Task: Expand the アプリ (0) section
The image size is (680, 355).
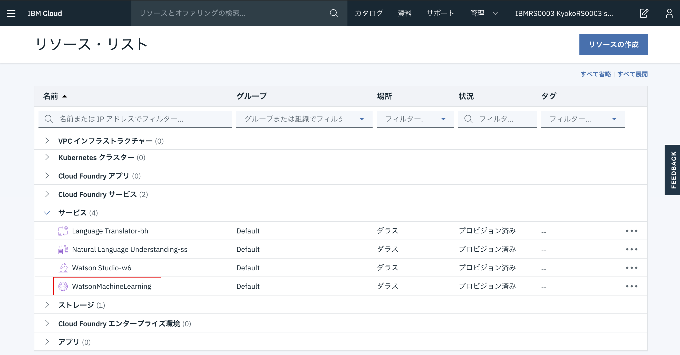Action: (47, 342)
